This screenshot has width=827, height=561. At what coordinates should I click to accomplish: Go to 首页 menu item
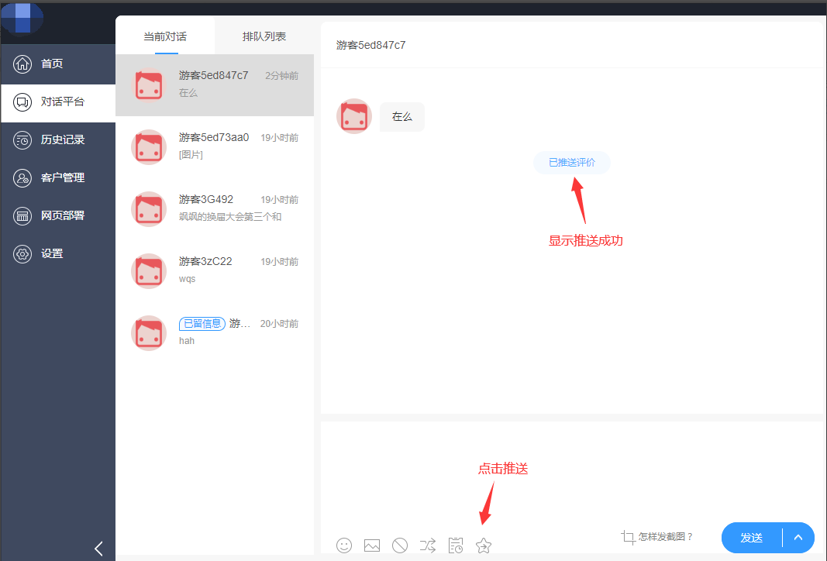click(58, 64)
